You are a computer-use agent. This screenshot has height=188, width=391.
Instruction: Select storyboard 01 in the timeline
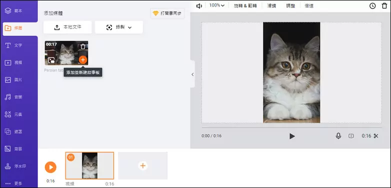(x=90, y=166)
